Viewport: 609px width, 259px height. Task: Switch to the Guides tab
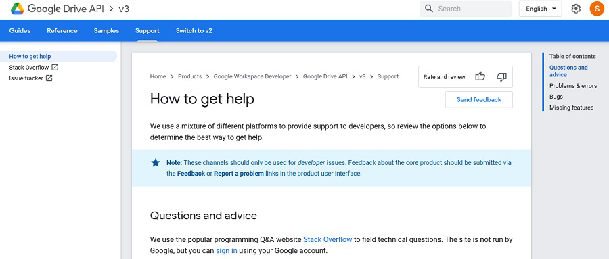point(20,30)
